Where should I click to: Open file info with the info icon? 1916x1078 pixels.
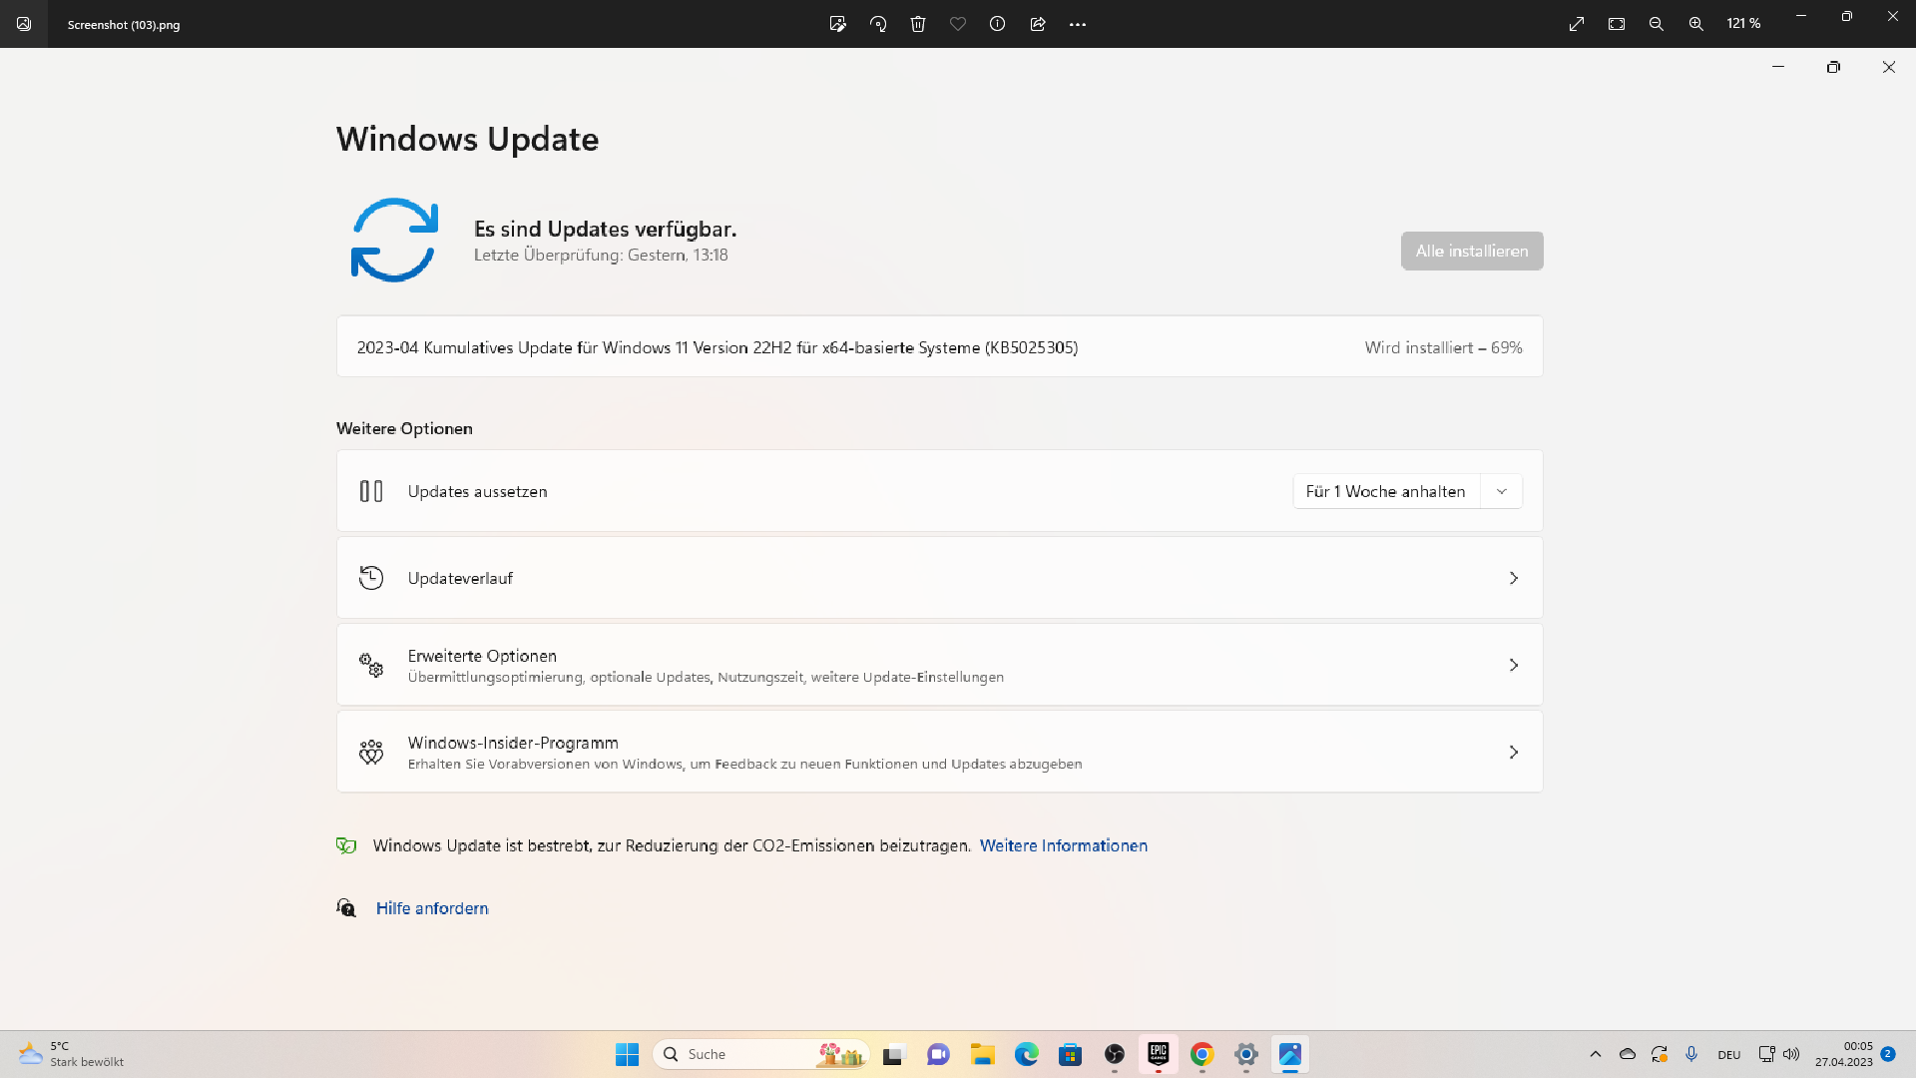click(997, 24)
